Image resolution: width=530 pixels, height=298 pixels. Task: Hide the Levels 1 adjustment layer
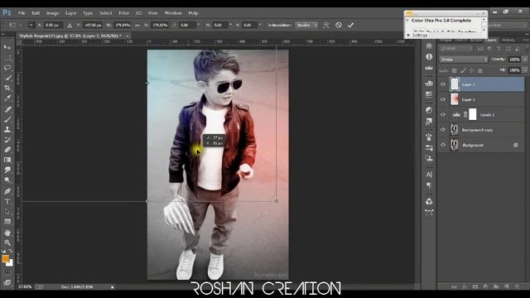pyautogui.click(x=443, y=114)
